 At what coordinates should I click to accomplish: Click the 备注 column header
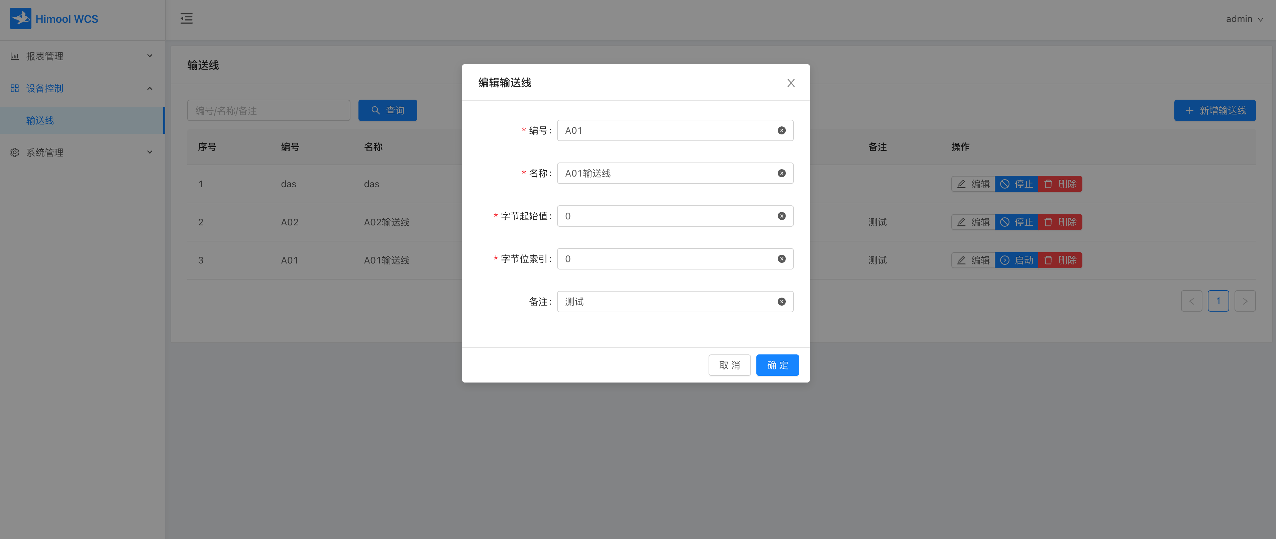click(877, 147)
